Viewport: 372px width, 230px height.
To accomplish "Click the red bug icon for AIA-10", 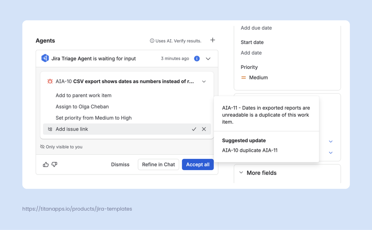I will click(50, 81).
